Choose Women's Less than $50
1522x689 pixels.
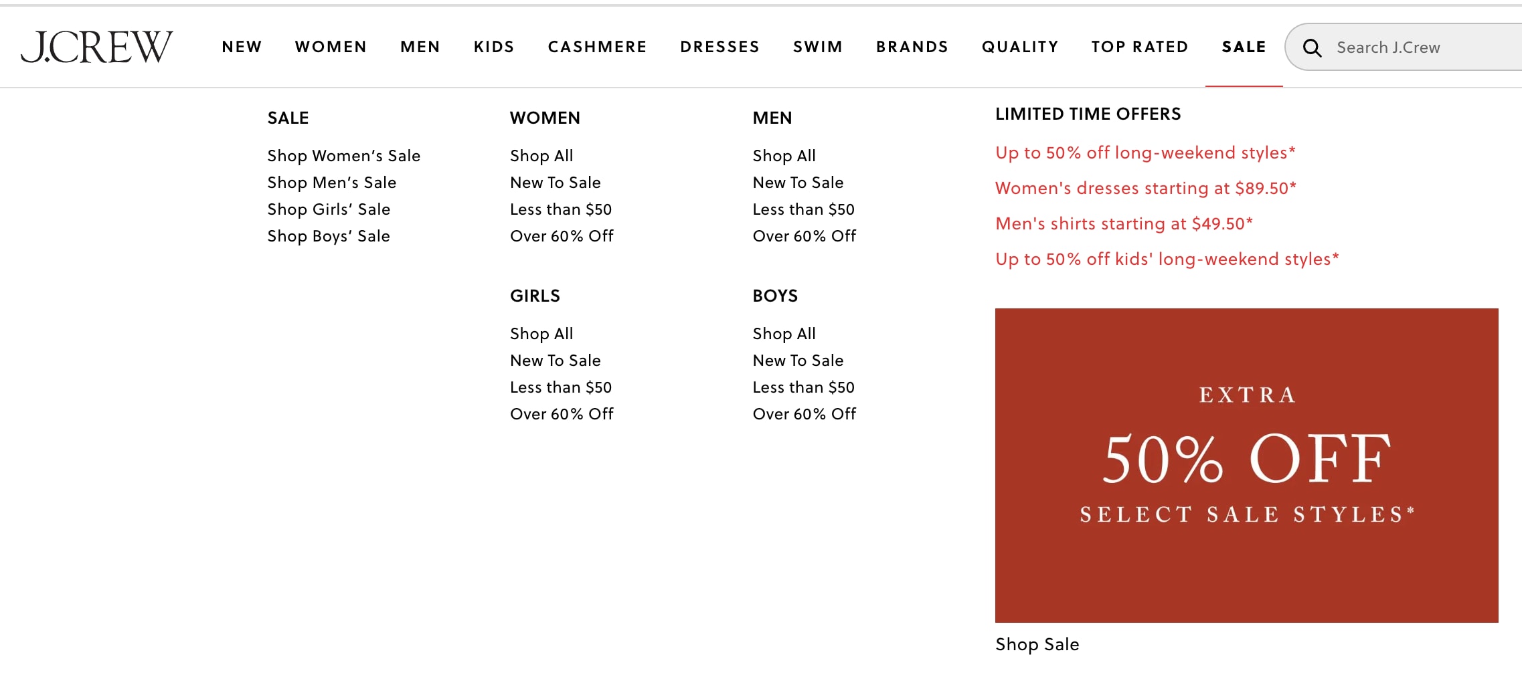[561, 209]
